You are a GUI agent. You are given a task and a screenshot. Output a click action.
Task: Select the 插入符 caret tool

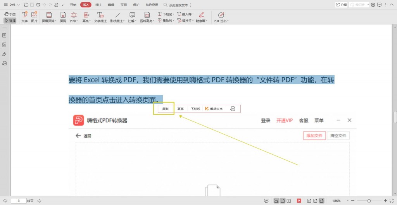click(185, 14)
